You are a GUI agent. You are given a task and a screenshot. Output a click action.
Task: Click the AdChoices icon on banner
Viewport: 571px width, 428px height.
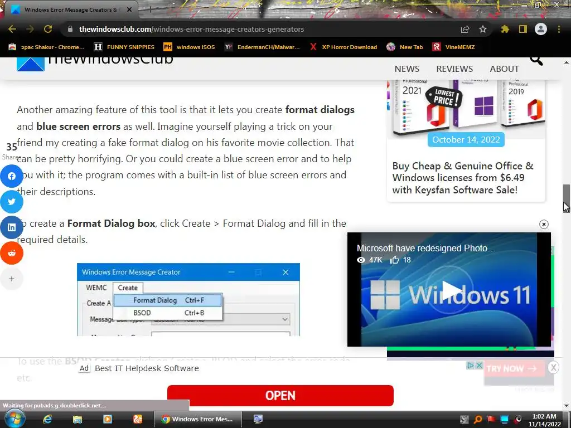click(x=471, y=365)
